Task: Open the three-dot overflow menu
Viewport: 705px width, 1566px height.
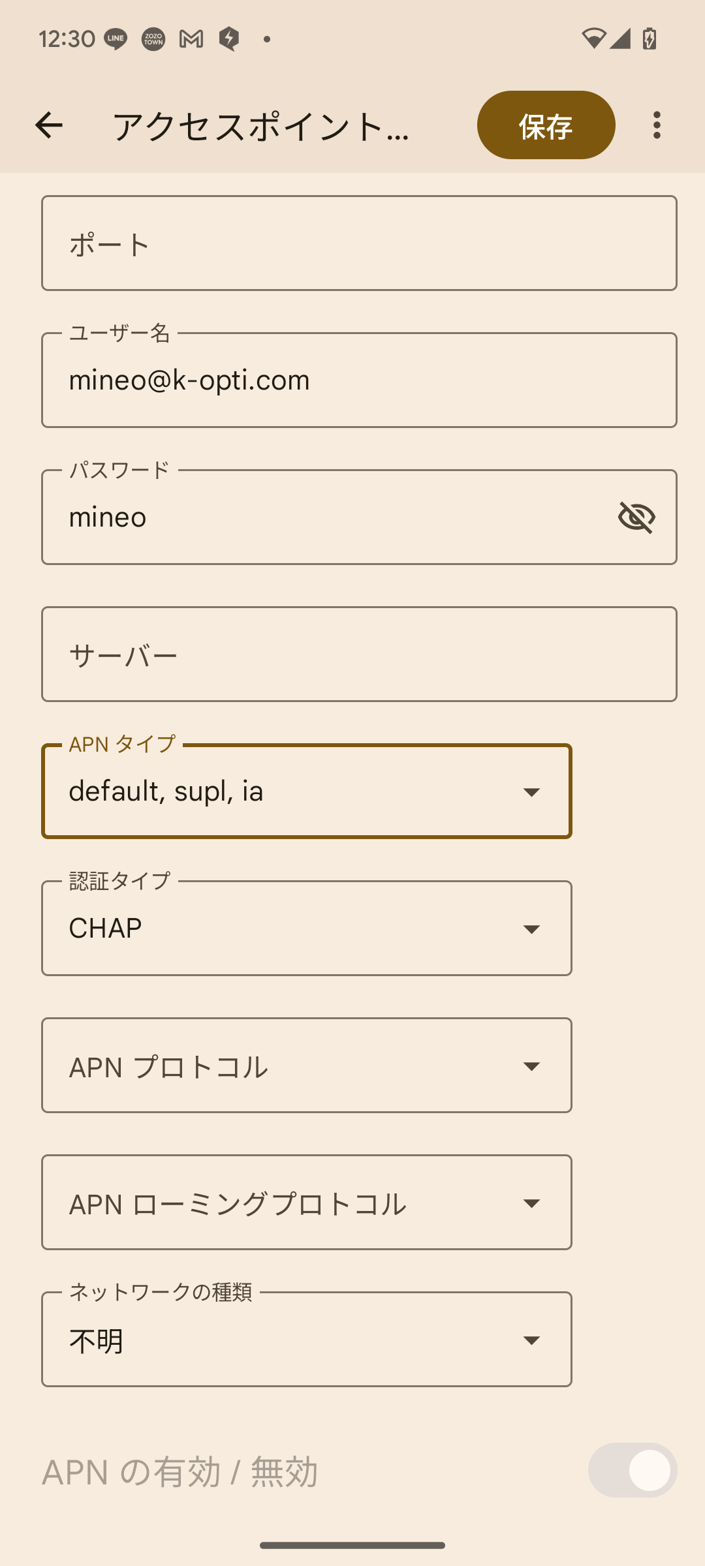Action: click(657, 125)
